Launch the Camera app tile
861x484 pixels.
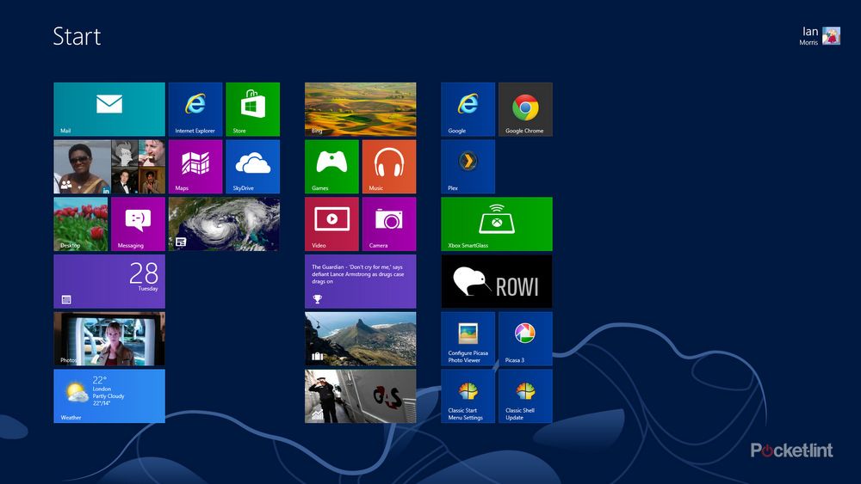pos(388,224)
